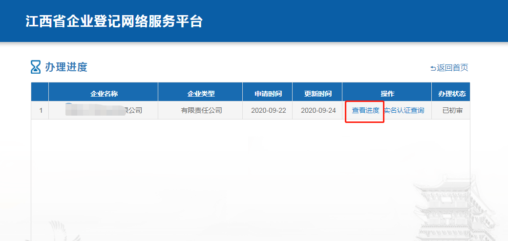
Task: Click the 申请时间 column header
Action: tap(268, 93)
